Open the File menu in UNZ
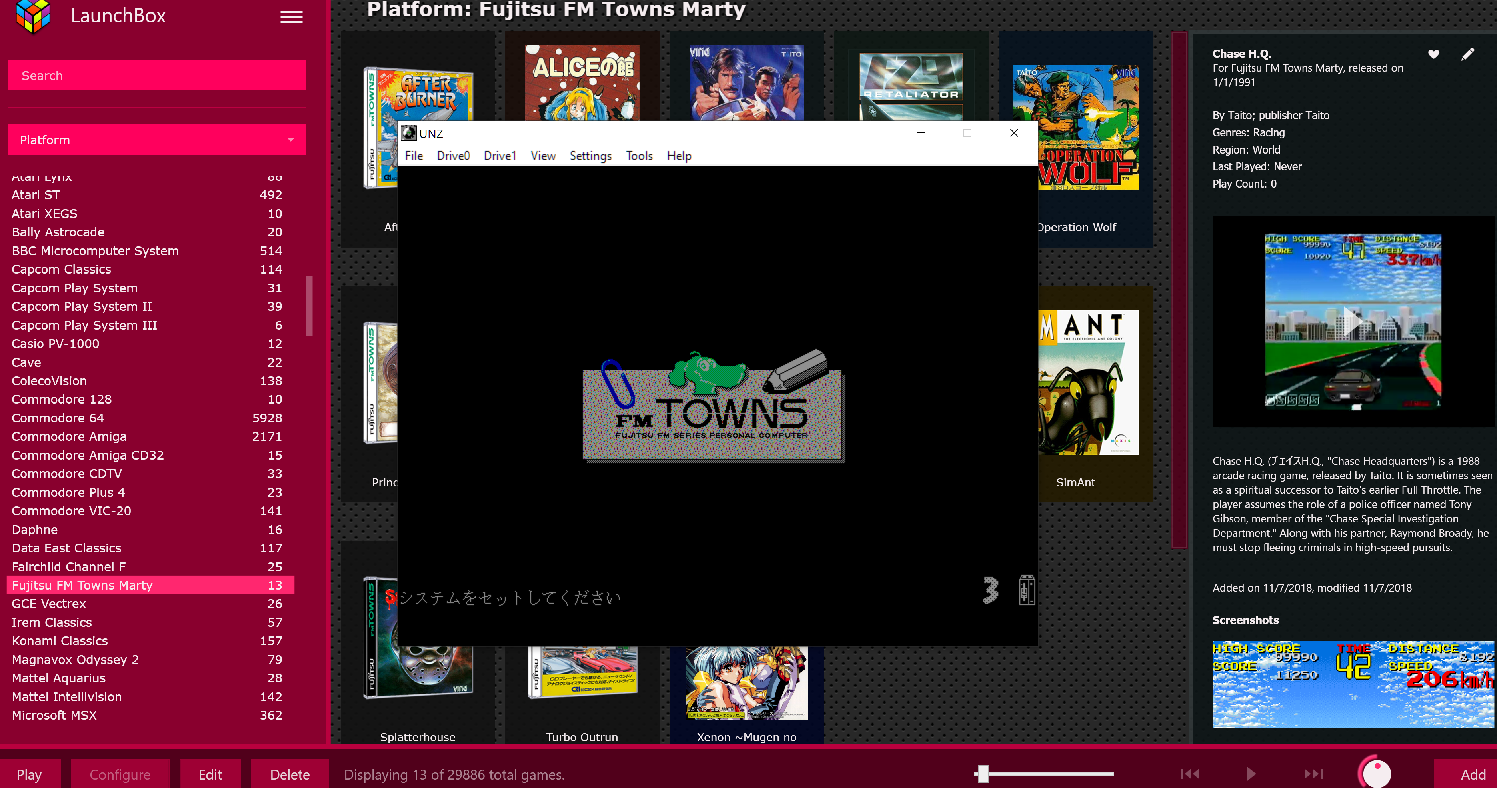 [x=414, y=156]
